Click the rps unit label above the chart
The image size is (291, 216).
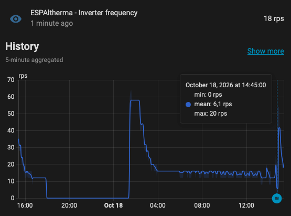pos(23,76)
